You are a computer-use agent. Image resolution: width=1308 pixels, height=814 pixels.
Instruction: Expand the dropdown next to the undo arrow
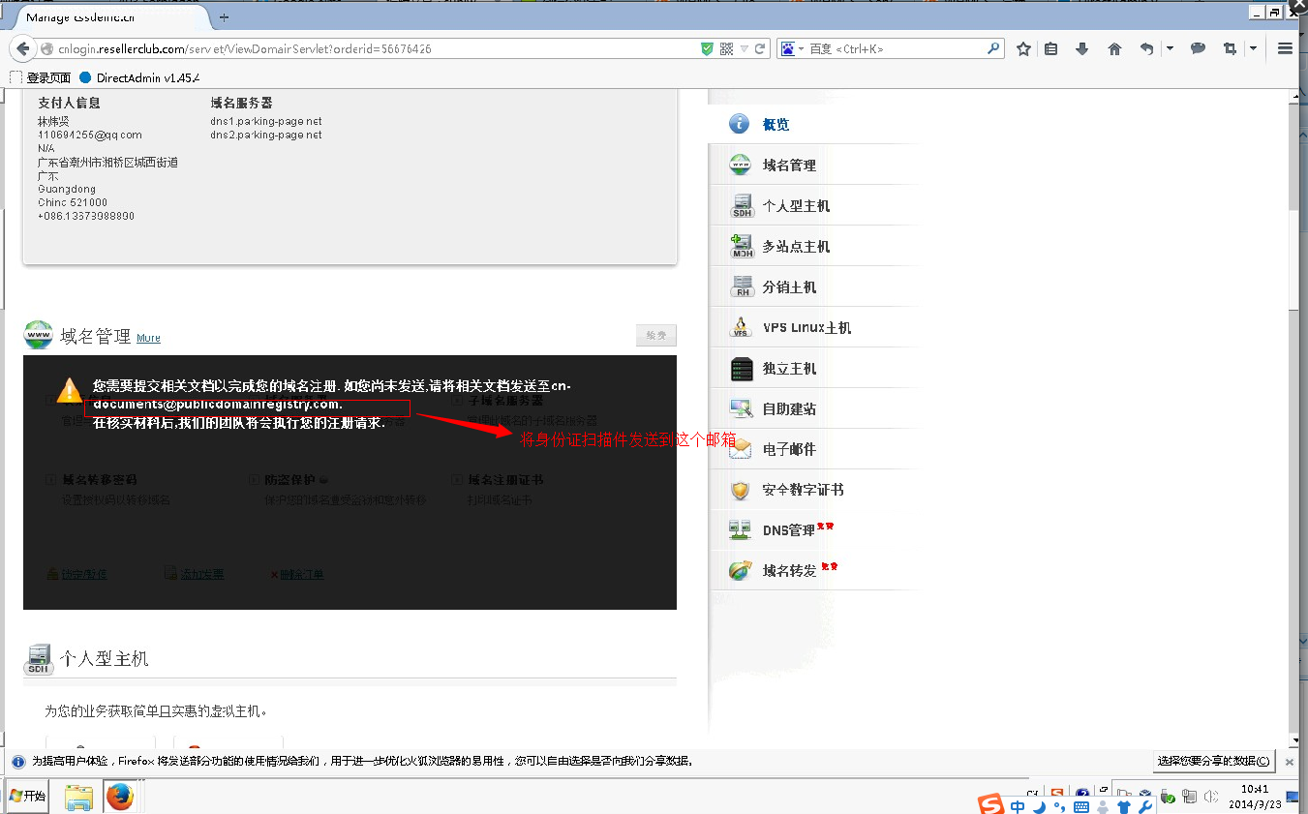pyautogui.click(x=1170, y=48)
